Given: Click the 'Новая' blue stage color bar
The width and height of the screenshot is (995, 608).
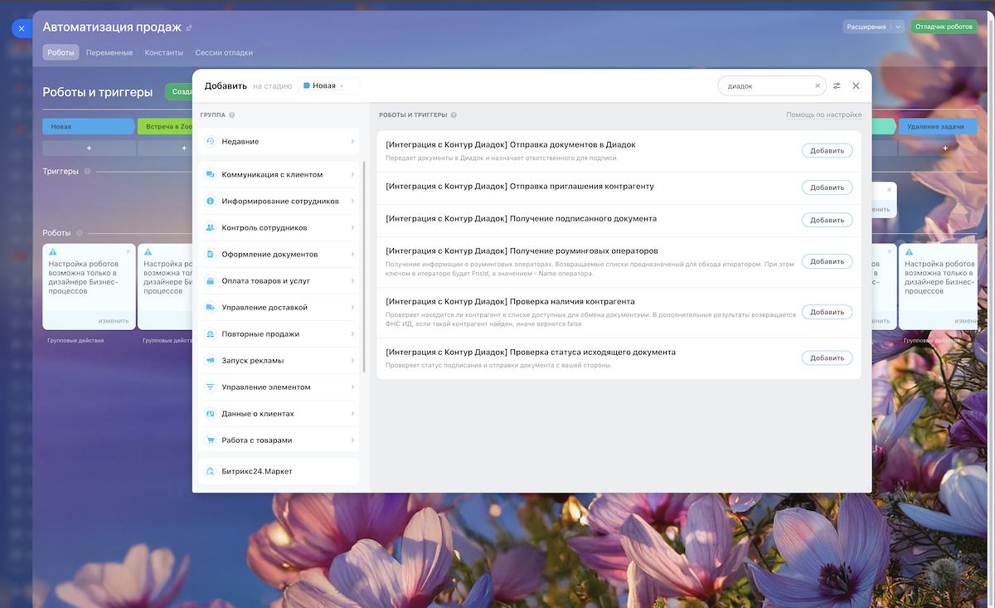Looking at the screenshot, I should pos(88,127).
